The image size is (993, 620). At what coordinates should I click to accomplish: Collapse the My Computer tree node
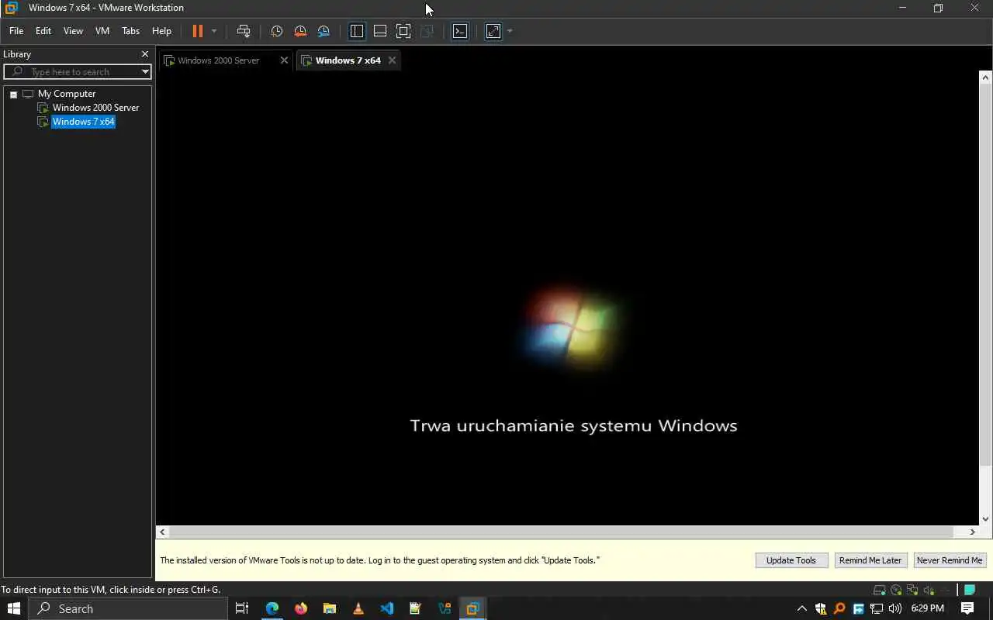(13, 95)
